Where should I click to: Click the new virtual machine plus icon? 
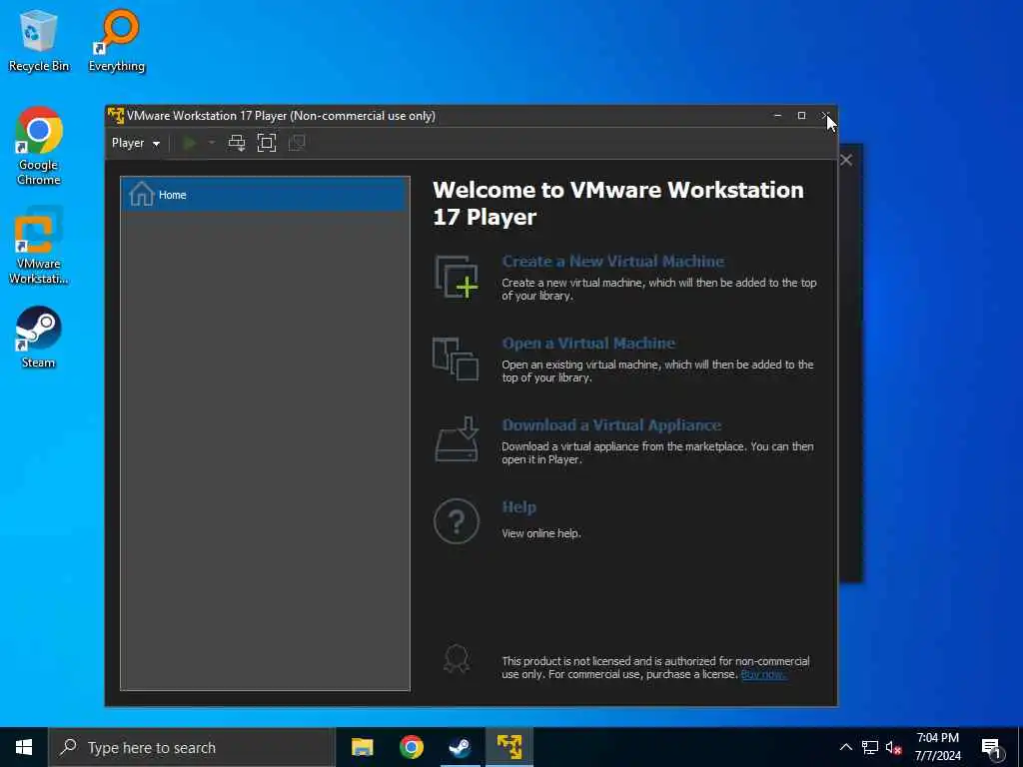(456, 278)
